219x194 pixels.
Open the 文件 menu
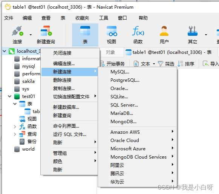(9, 18)
